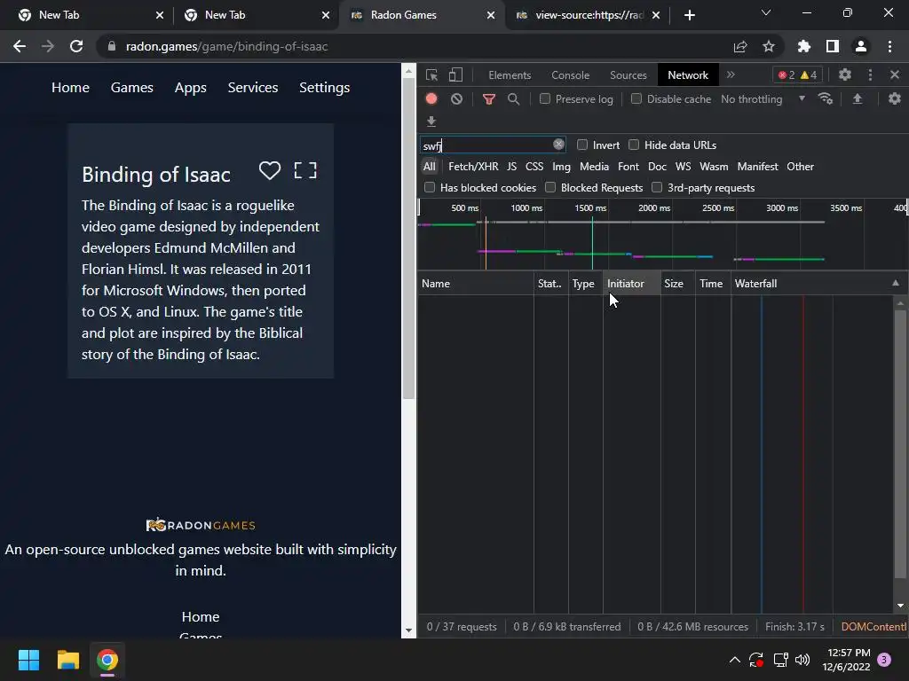The width and height of the screenshot is (909, 681).
Task: Open the Services nav link
Action: pyautogui.click(x=253, y=88)
